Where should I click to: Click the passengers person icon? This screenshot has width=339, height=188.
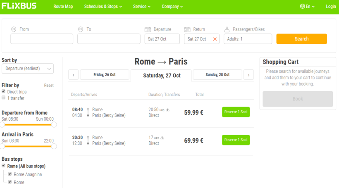pyautogui.click(x=227, y=29)
